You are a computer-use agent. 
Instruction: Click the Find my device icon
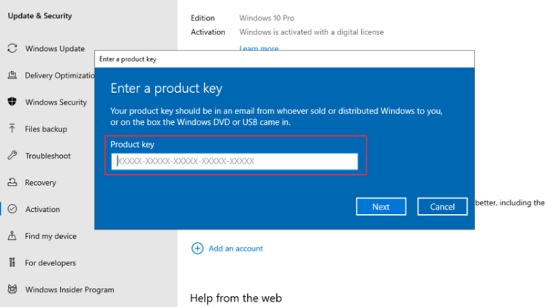(12, 236)
